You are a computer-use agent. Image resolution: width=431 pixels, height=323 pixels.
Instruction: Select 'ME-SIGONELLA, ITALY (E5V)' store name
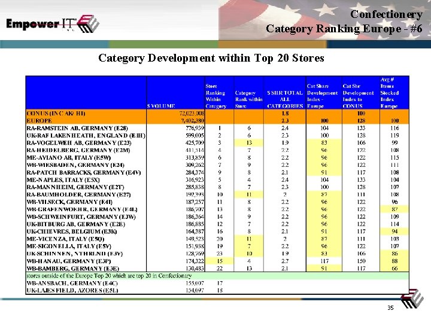69,246
